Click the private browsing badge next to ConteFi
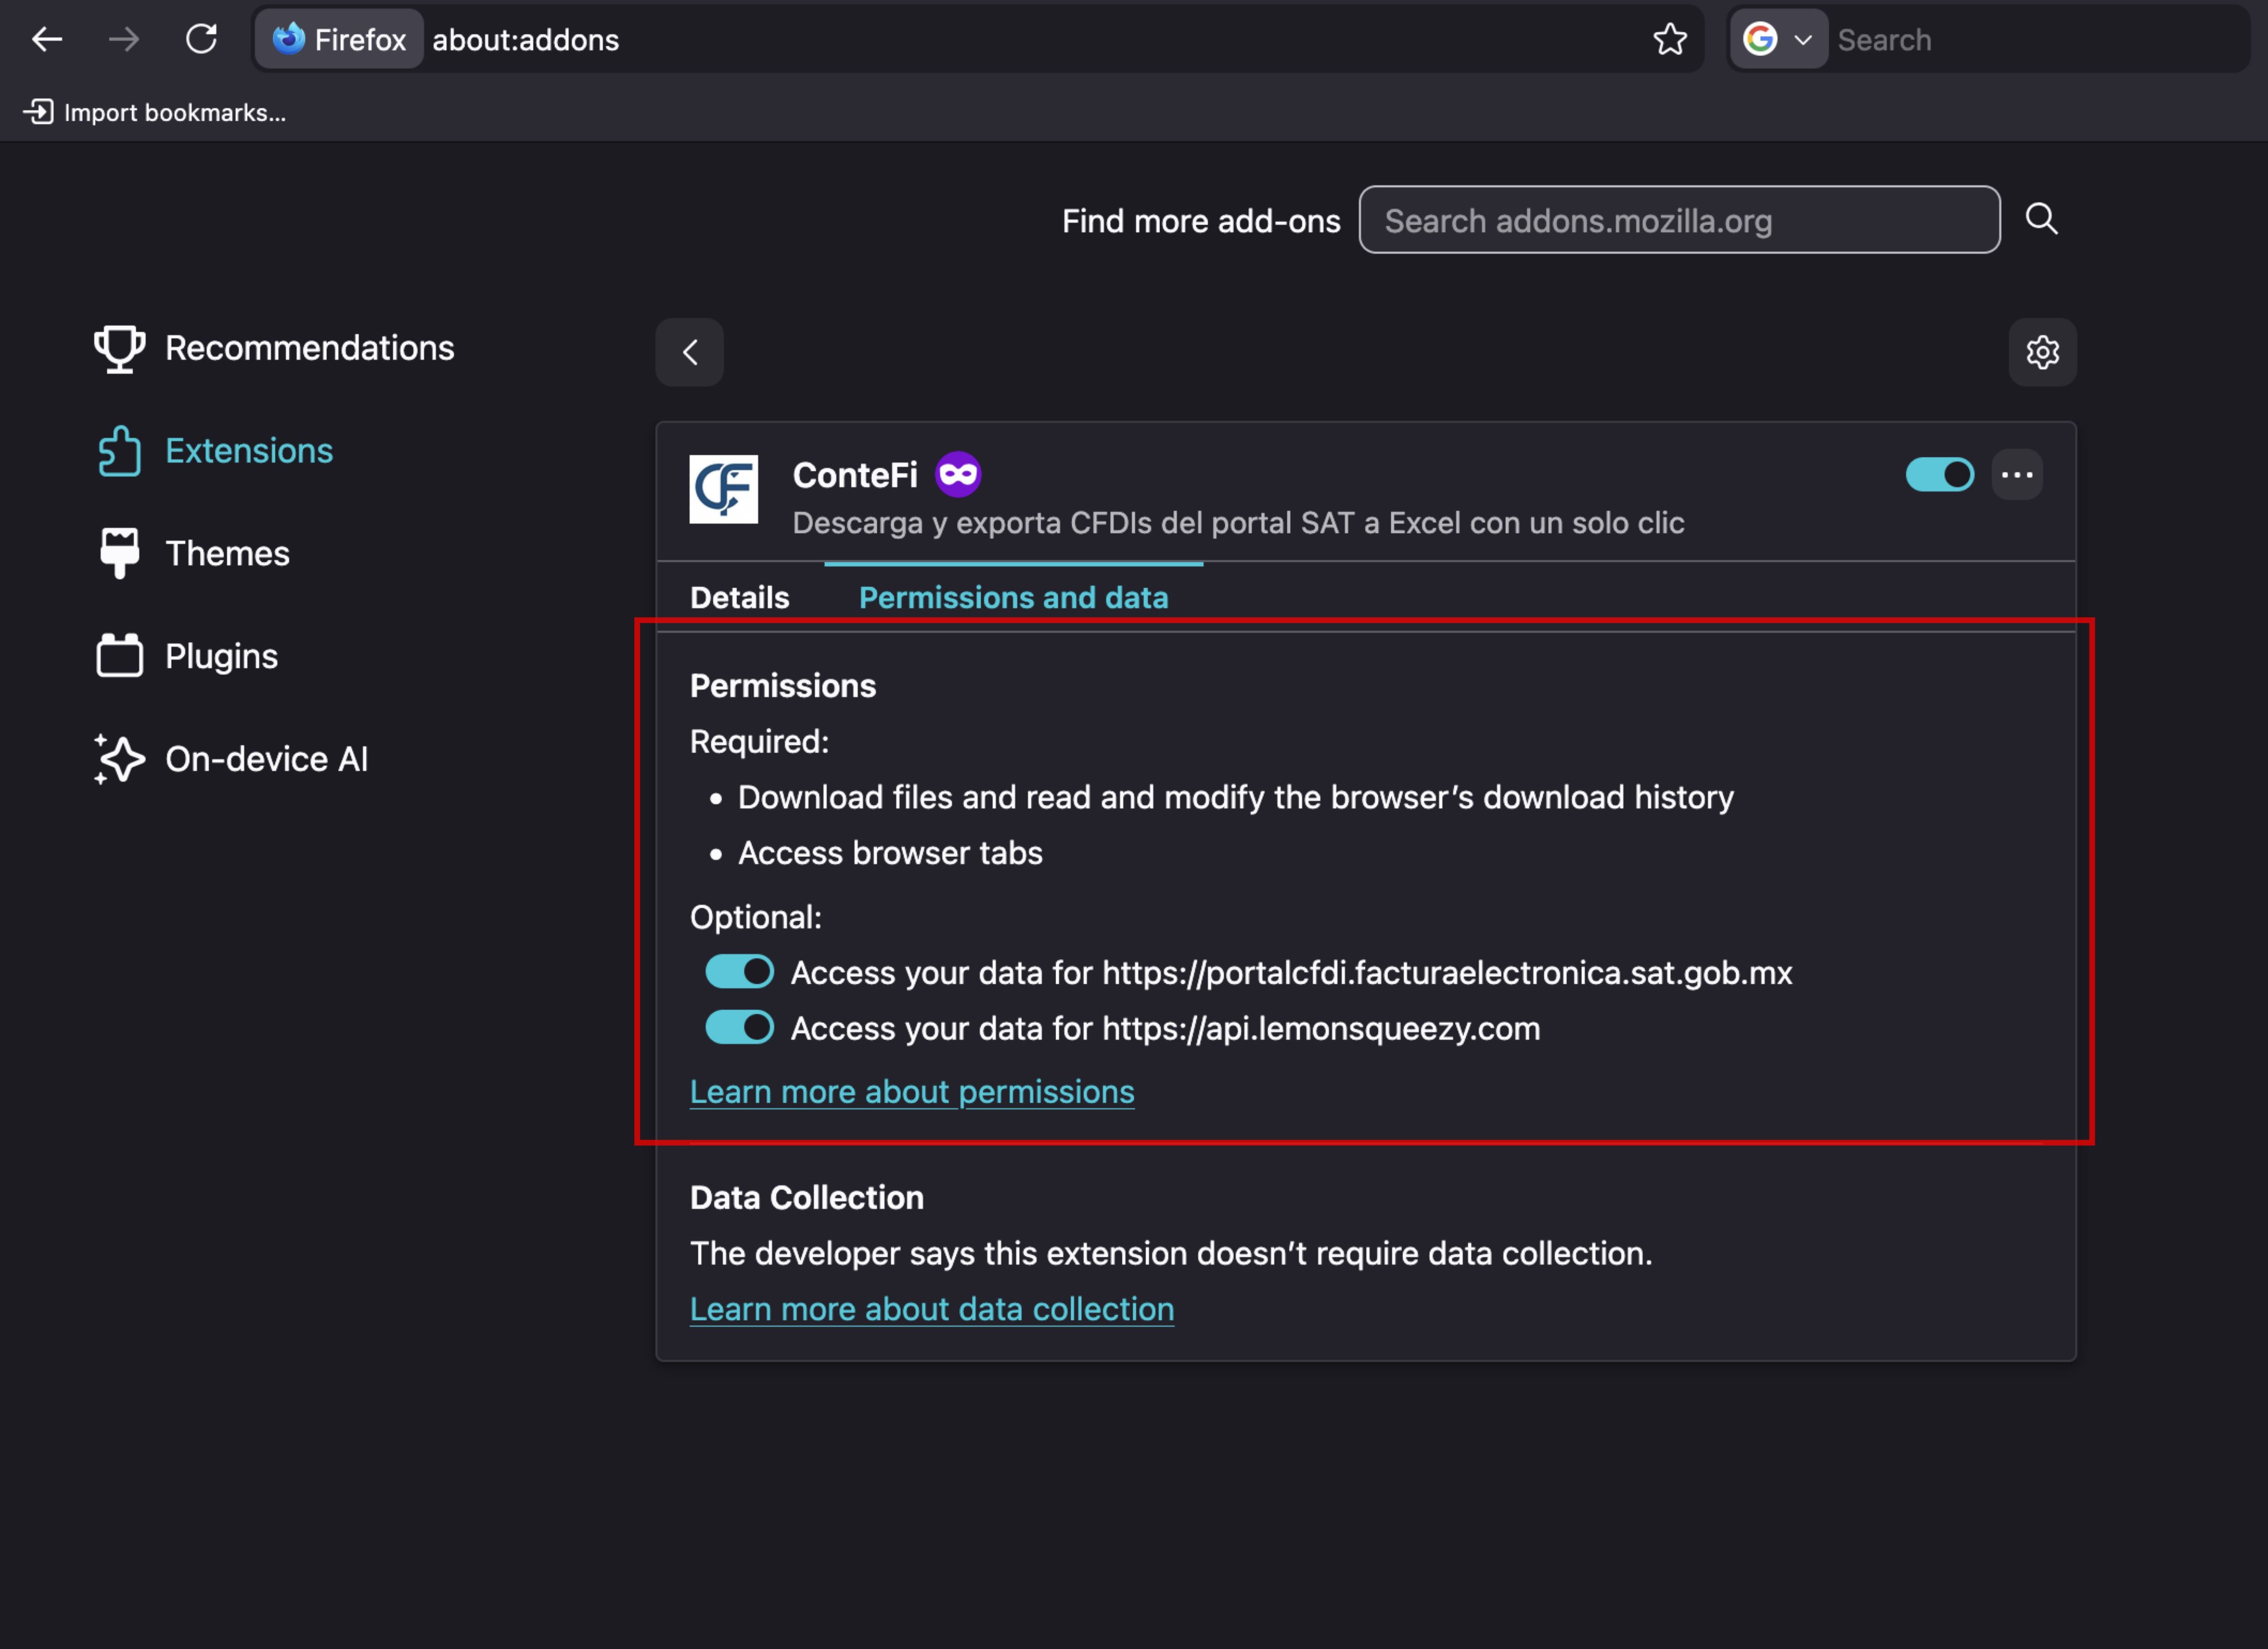 tap(957, 475)
